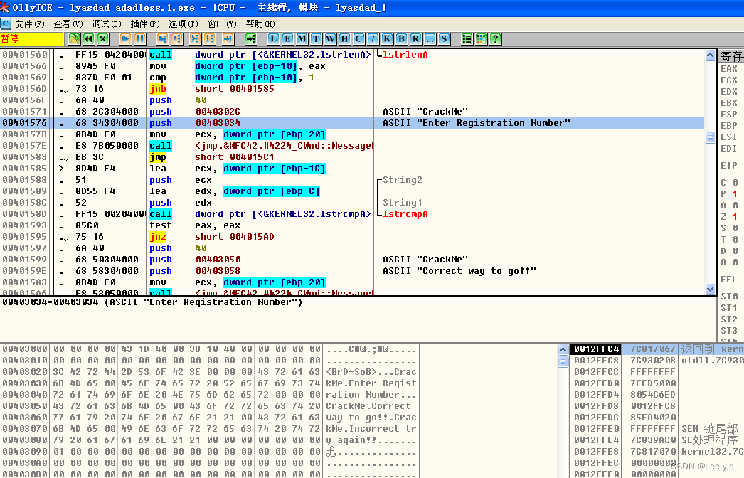Show Threads via T button
This screenshot has width=744, height=478.
click(x=316, y=39)
